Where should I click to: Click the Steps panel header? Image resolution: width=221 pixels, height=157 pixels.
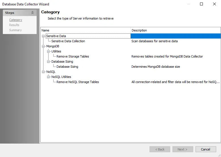[20, 13]
